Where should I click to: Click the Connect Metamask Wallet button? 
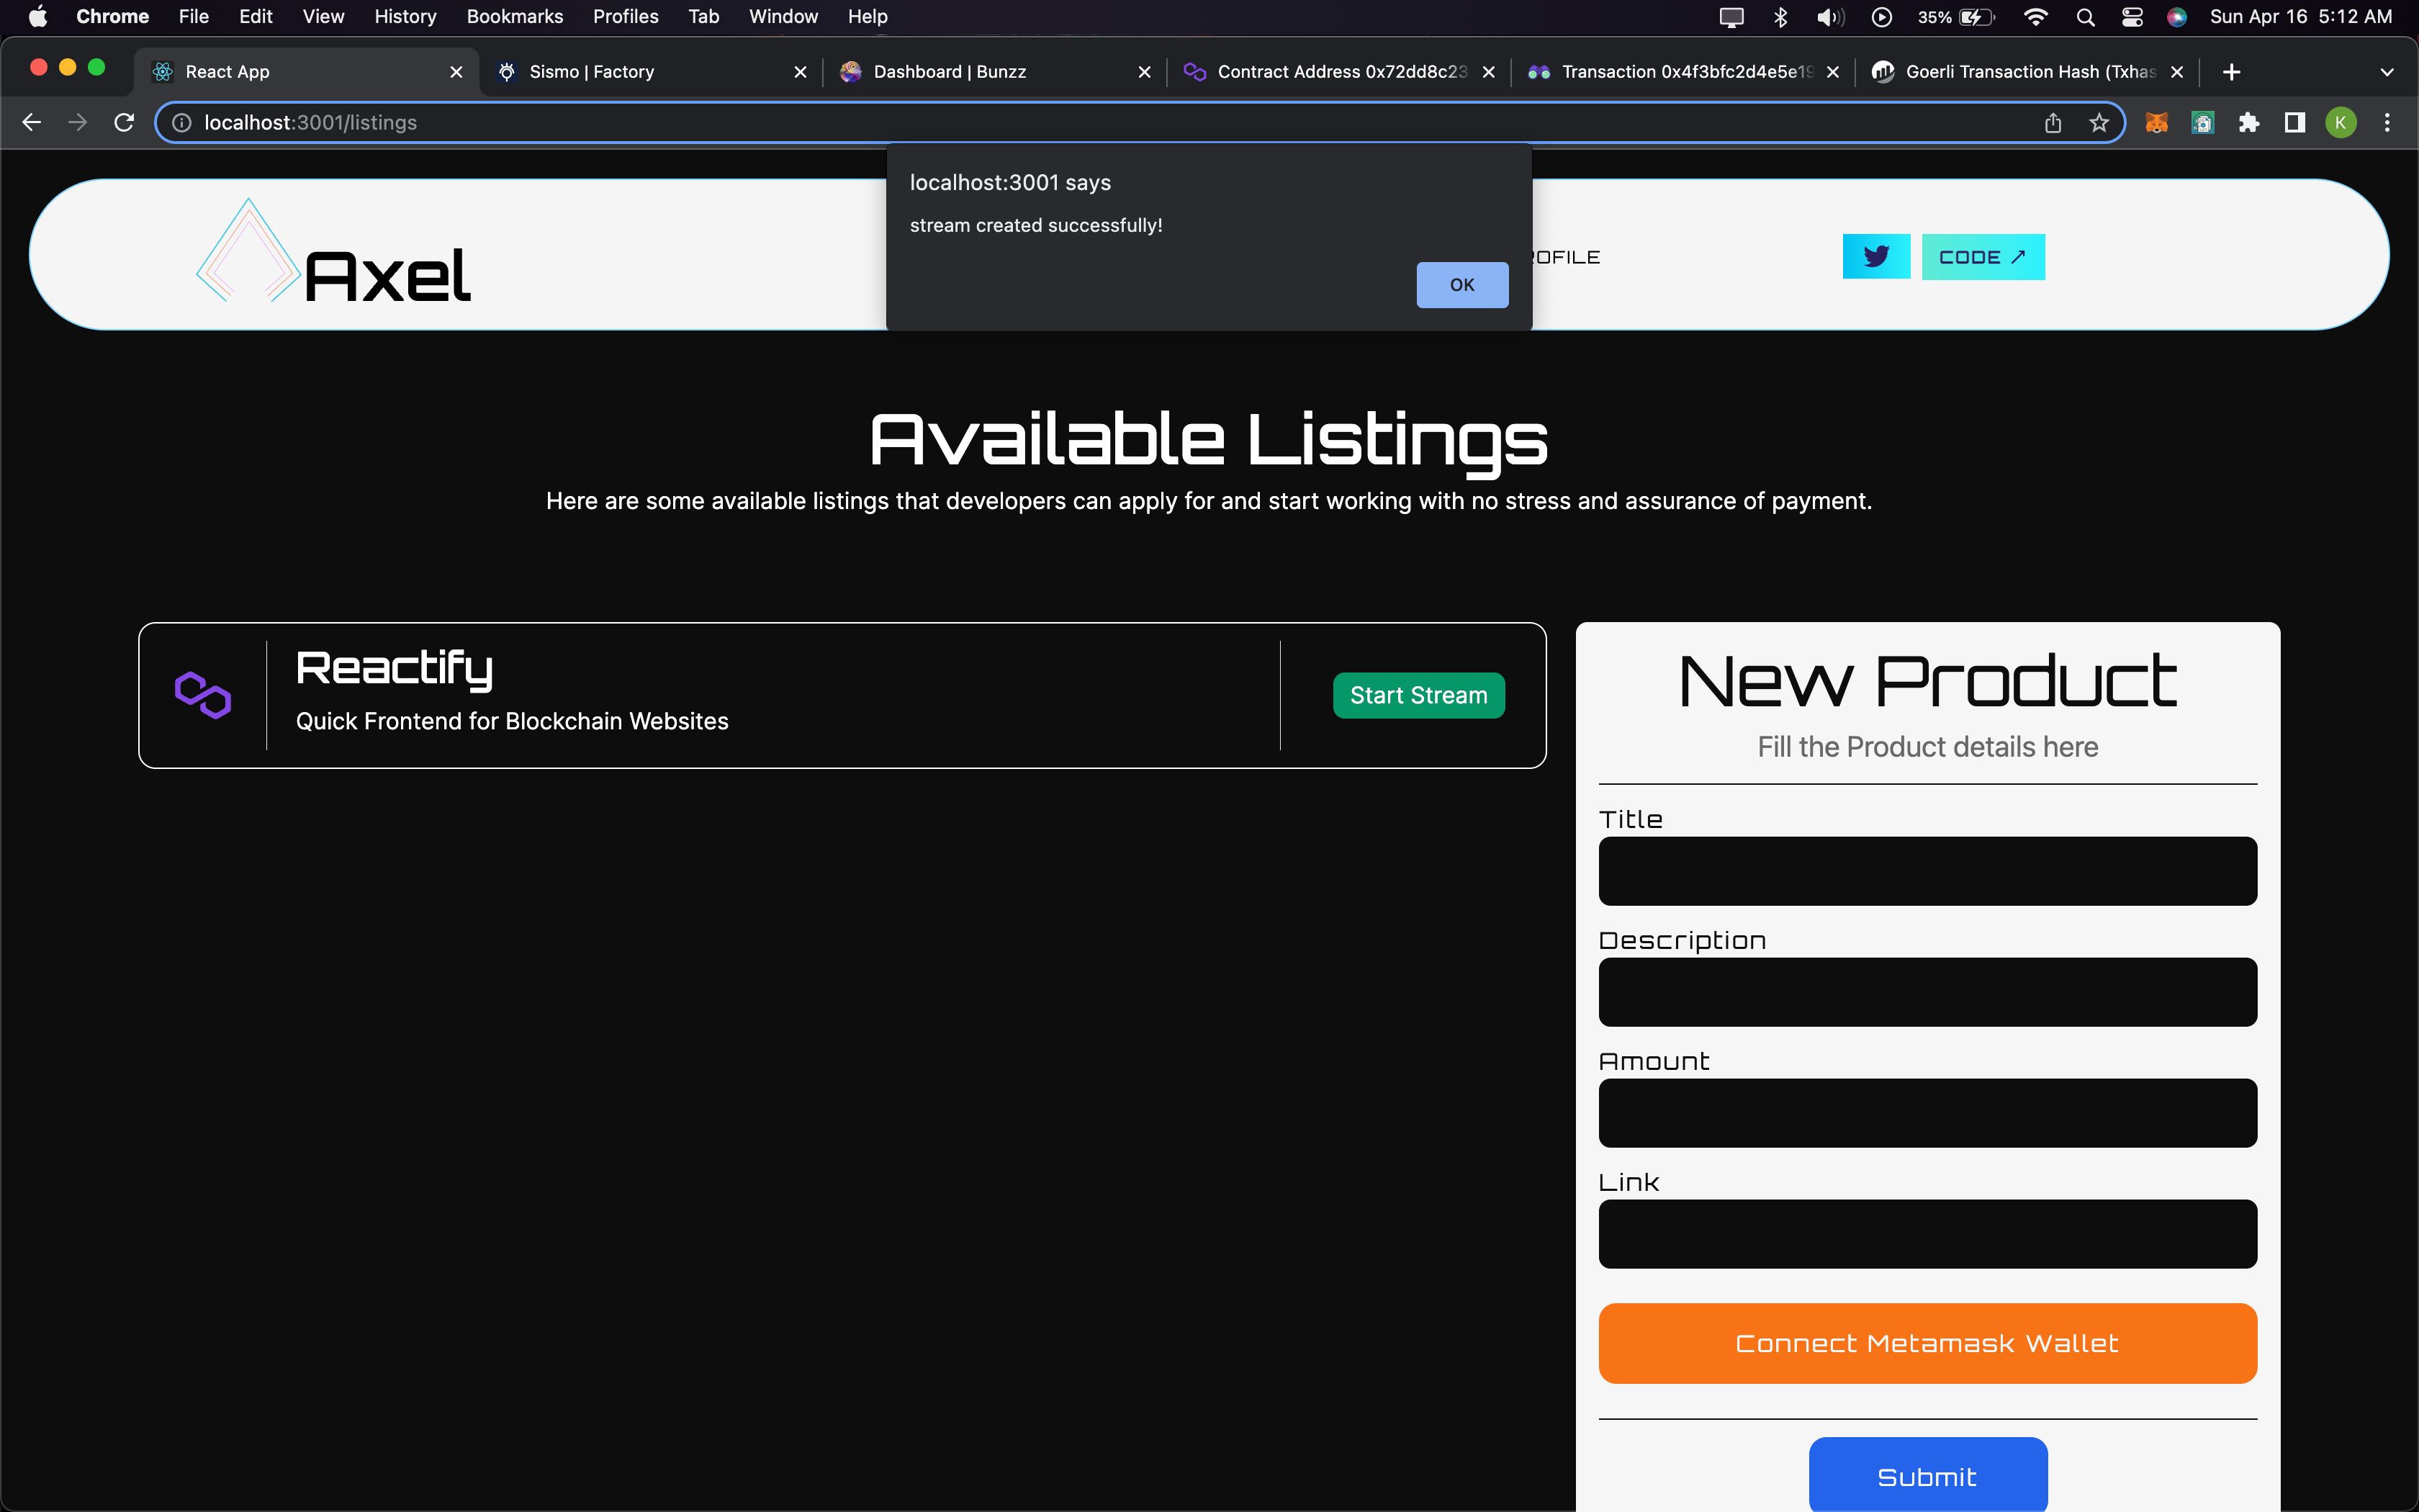tap(1927, 1343)
